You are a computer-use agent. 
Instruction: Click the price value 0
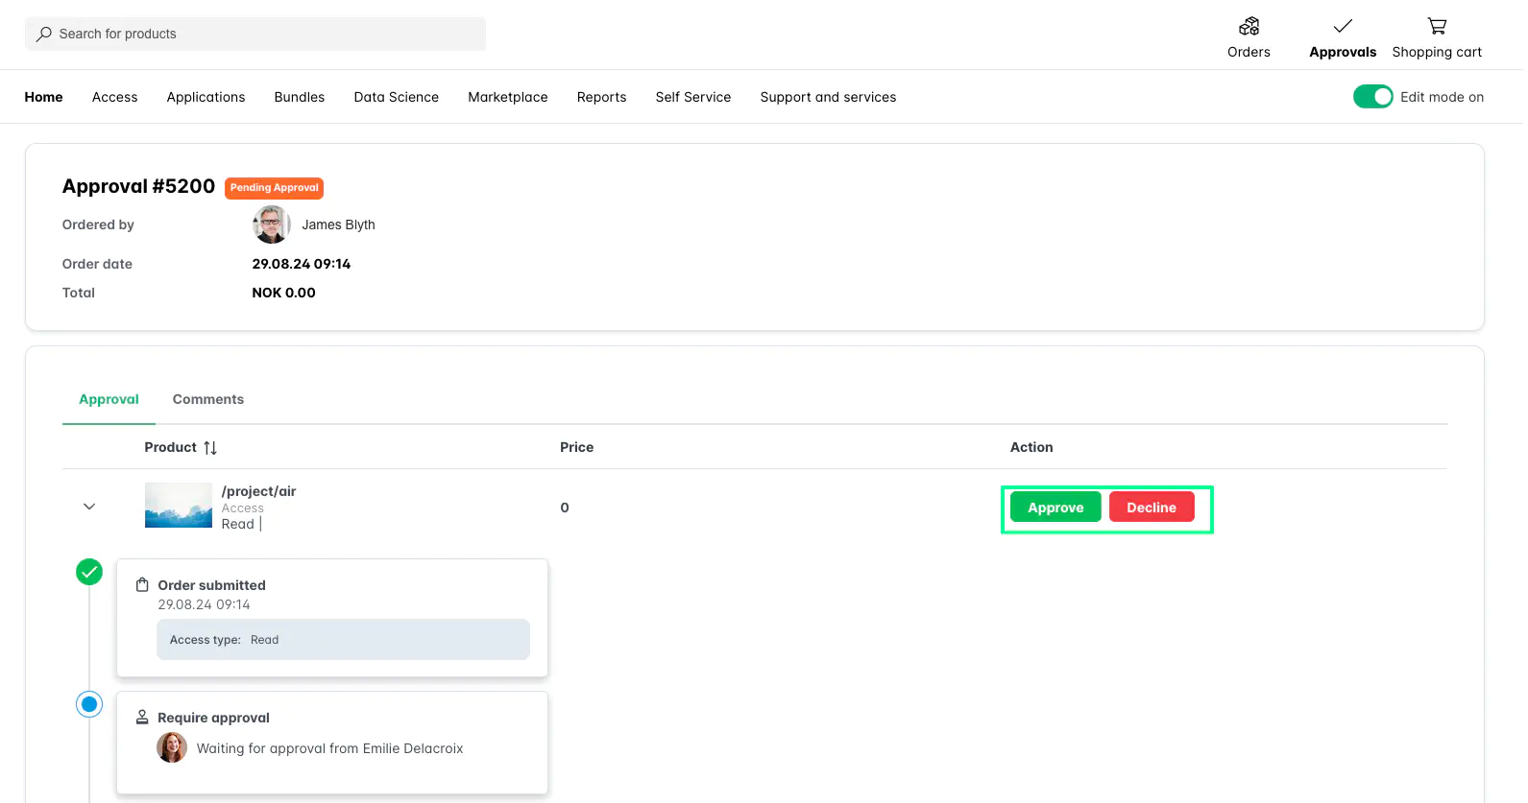click(565, 508)
